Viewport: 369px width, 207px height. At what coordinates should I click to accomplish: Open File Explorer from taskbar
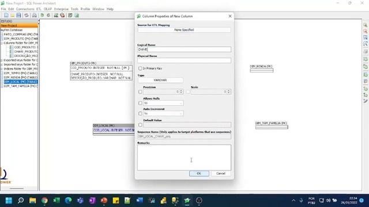[x=32, y=201]
